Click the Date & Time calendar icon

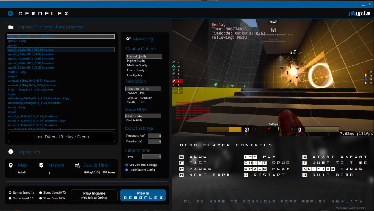pos(77,165)
